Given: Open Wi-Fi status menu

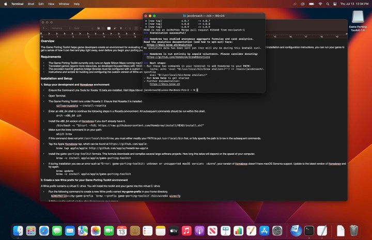Looking at the screenshot, I should click(320, 4).
